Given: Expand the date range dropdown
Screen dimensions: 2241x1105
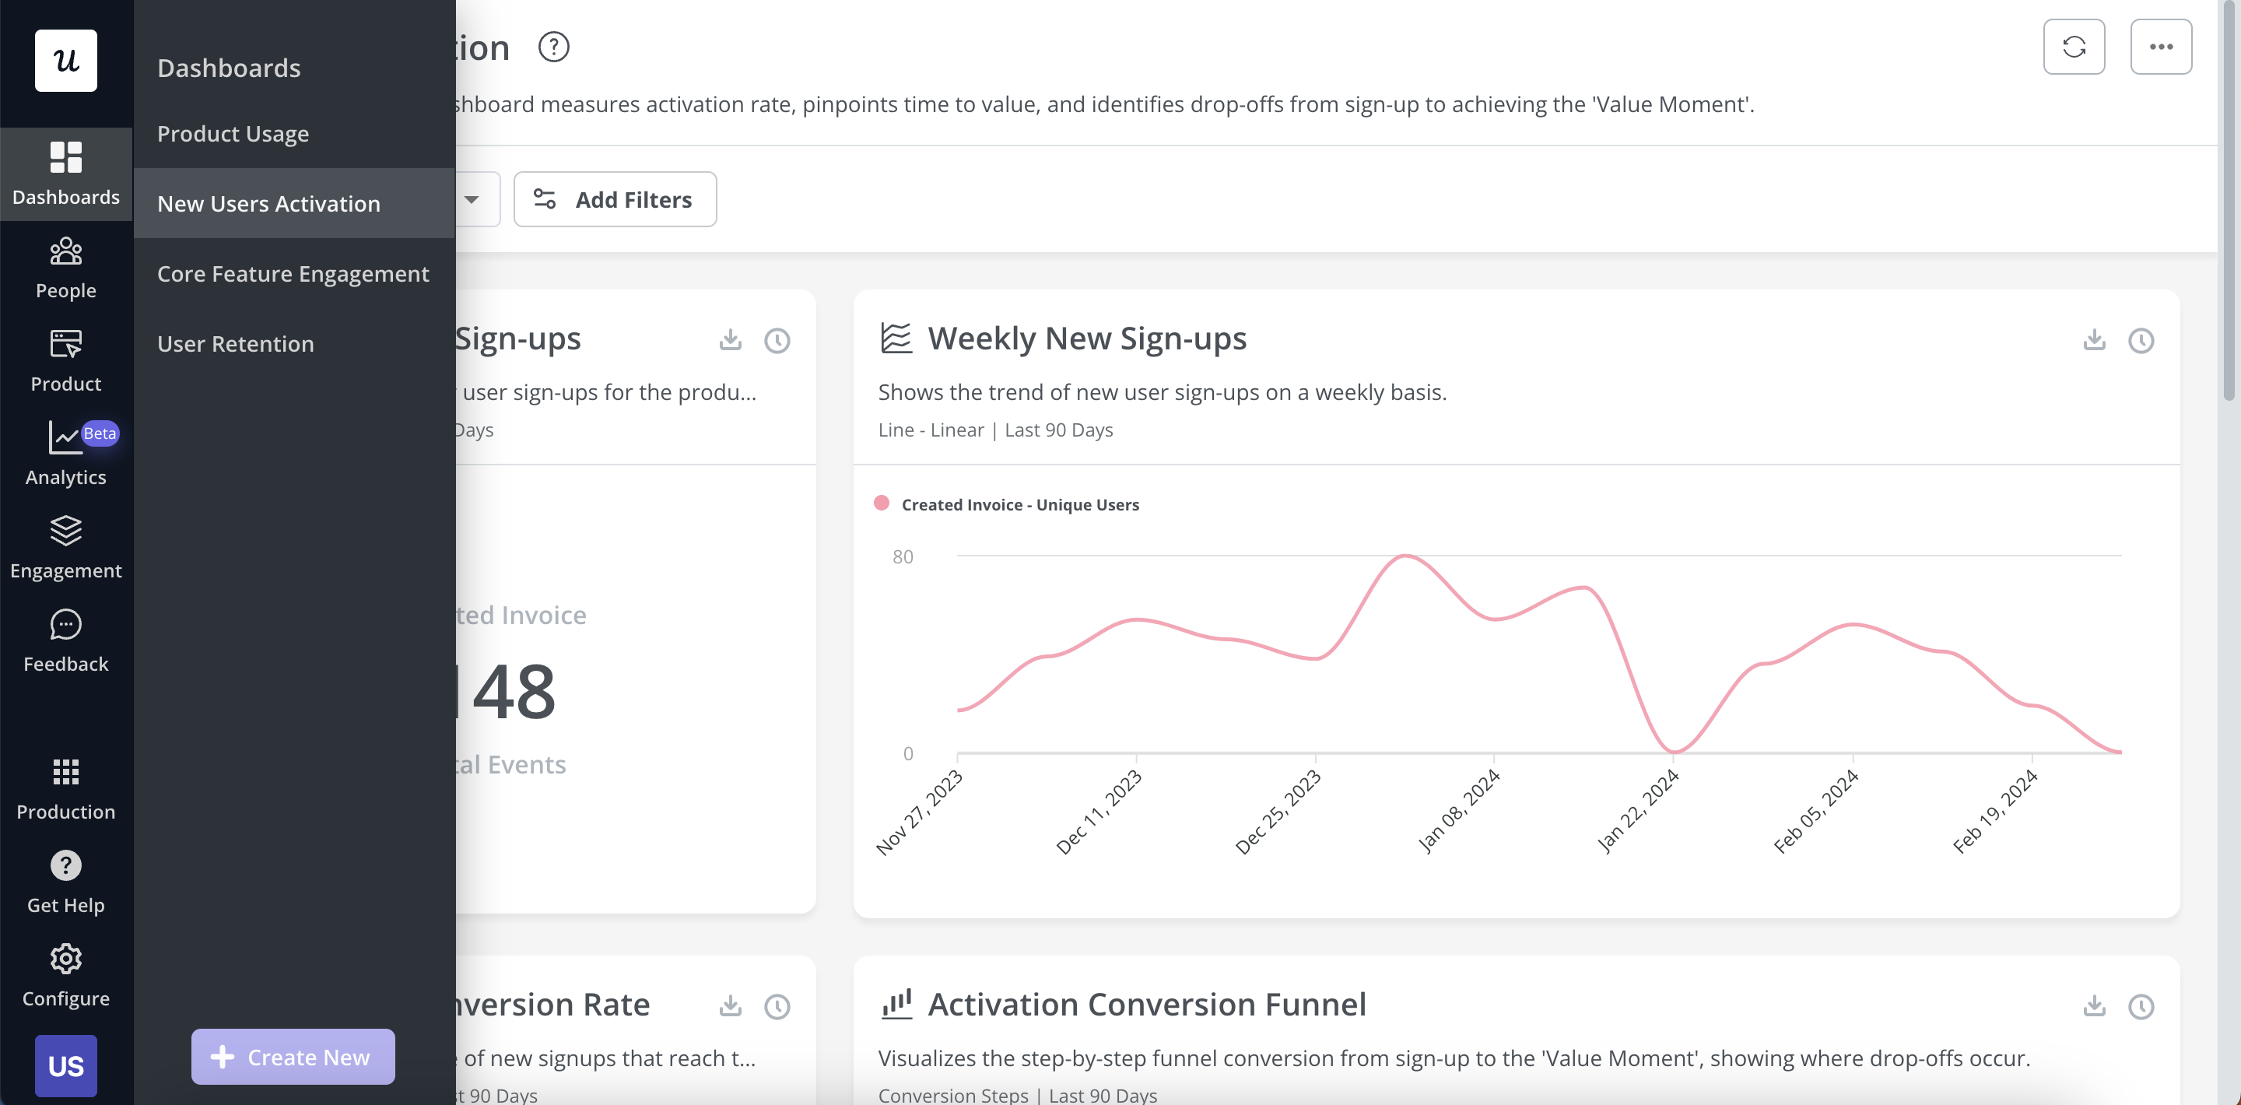Looking at the screenshot, I should (x=471, y=199).
